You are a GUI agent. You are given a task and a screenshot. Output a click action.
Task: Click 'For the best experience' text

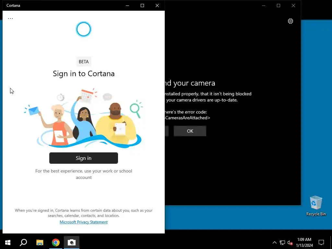[x=84, y=174]
